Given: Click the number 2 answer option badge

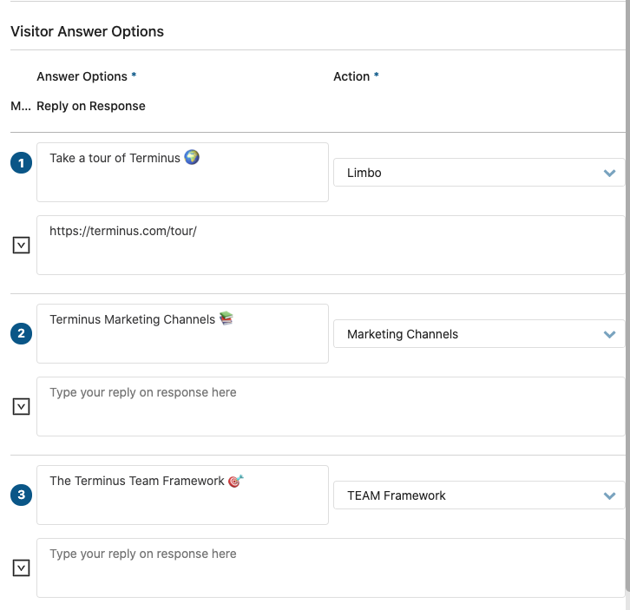Looking at the screenshot, I should [22, 333].
